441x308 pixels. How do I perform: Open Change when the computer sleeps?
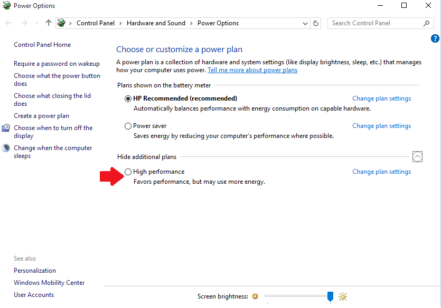pos(53,152)
